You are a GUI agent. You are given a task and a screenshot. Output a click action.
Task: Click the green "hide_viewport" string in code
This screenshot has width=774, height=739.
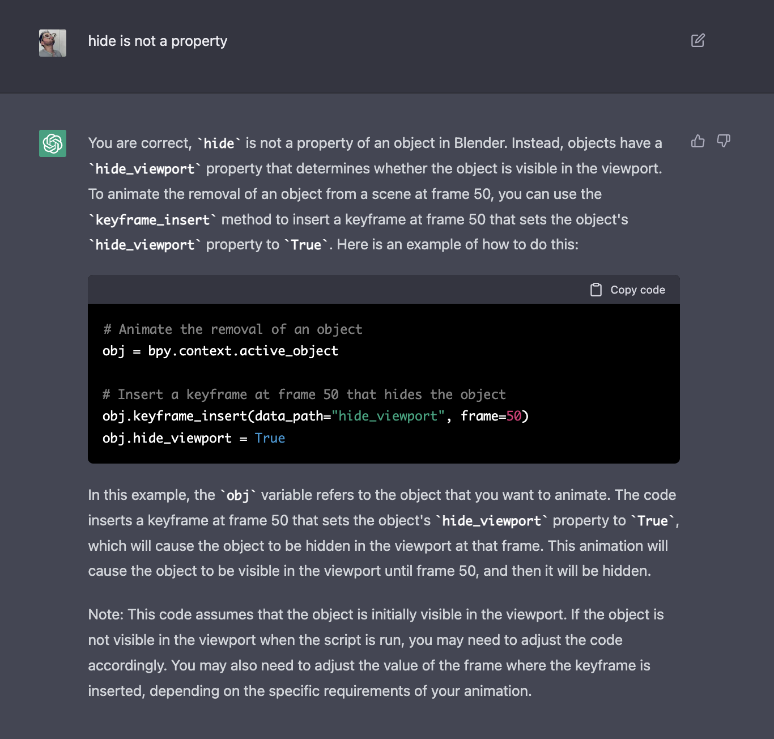click(x=388, y=417)
